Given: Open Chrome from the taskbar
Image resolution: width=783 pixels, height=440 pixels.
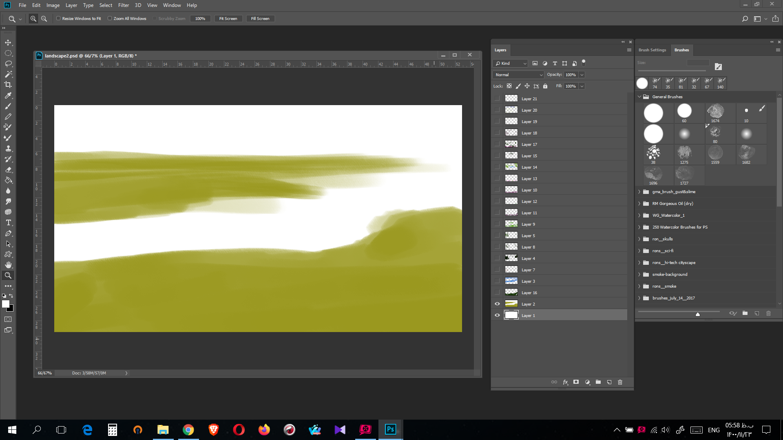Looking at the screenshot, I should [188, 430].
